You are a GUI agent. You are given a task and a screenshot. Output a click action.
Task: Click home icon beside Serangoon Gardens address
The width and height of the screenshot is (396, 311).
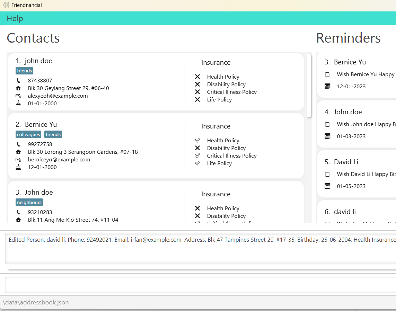18,152
